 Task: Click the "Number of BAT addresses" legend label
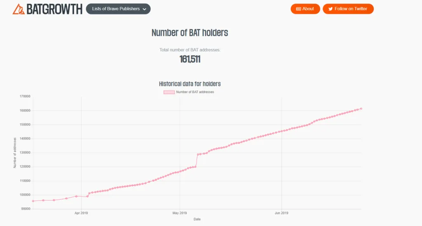[195, 92]
